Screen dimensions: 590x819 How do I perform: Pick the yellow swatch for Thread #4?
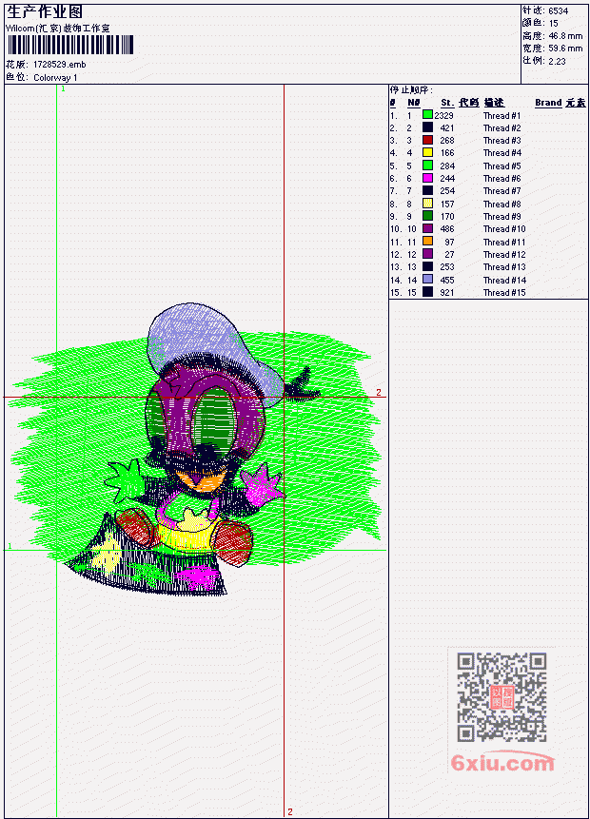(x=427, y=152)
